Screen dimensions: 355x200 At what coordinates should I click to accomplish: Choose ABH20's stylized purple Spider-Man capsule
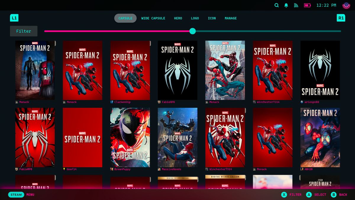tap(320, 137)
